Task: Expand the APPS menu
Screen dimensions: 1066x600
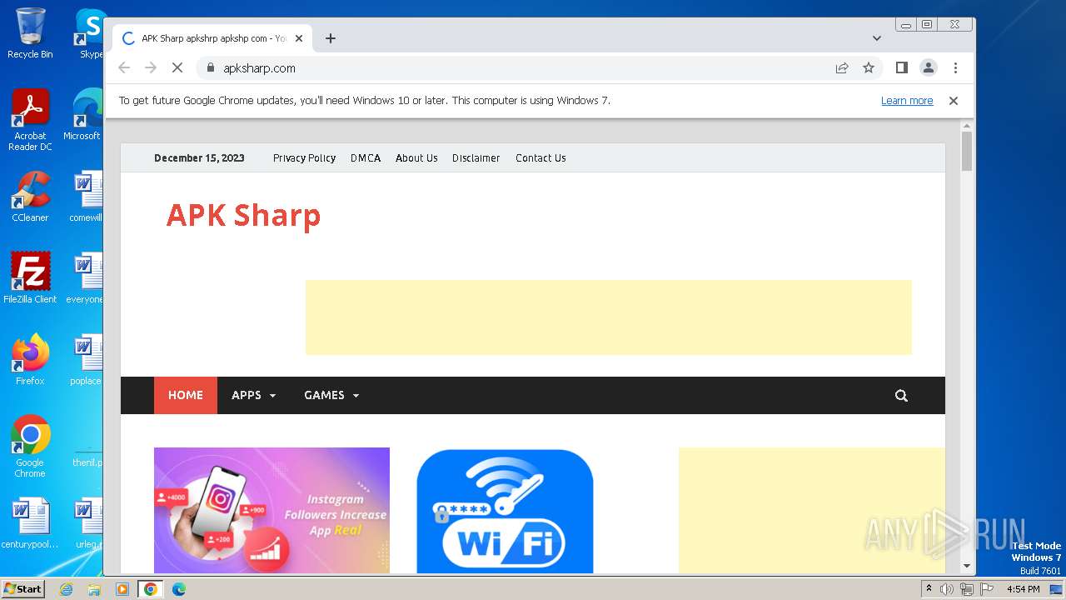Action: tap(253, 396)
